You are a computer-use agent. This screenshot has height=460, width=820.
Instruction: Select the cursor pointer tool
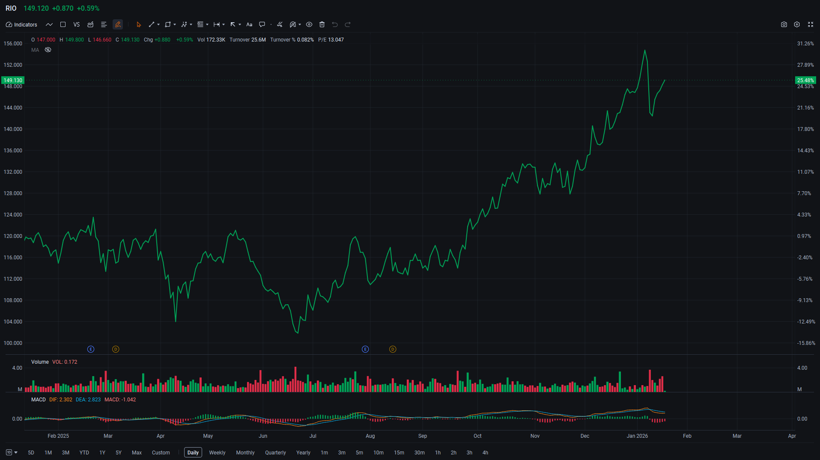tap(138, 25)
